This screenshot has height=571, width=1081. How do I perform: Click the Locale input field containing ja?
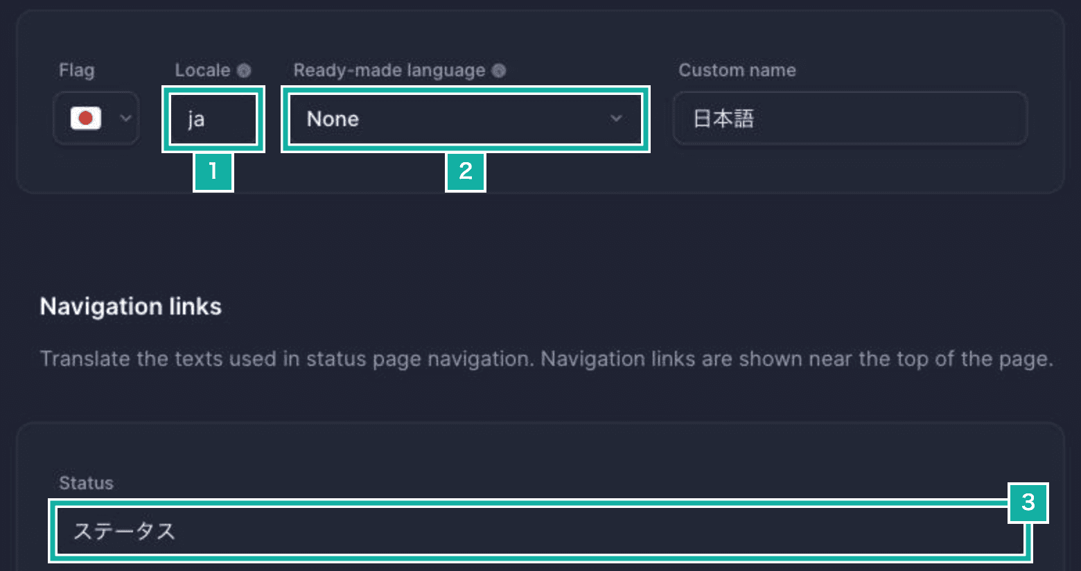pyautogui.click(x=213, y=119)
